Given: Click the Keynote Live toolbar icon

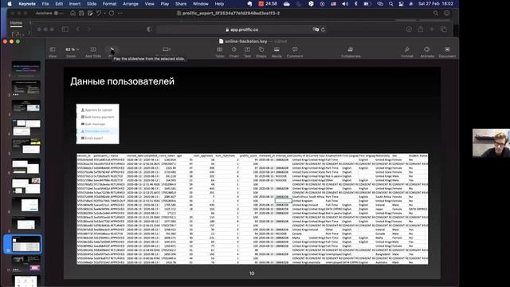Looking at the screenshot, I should pyautogui.click(x=167, y=49).
